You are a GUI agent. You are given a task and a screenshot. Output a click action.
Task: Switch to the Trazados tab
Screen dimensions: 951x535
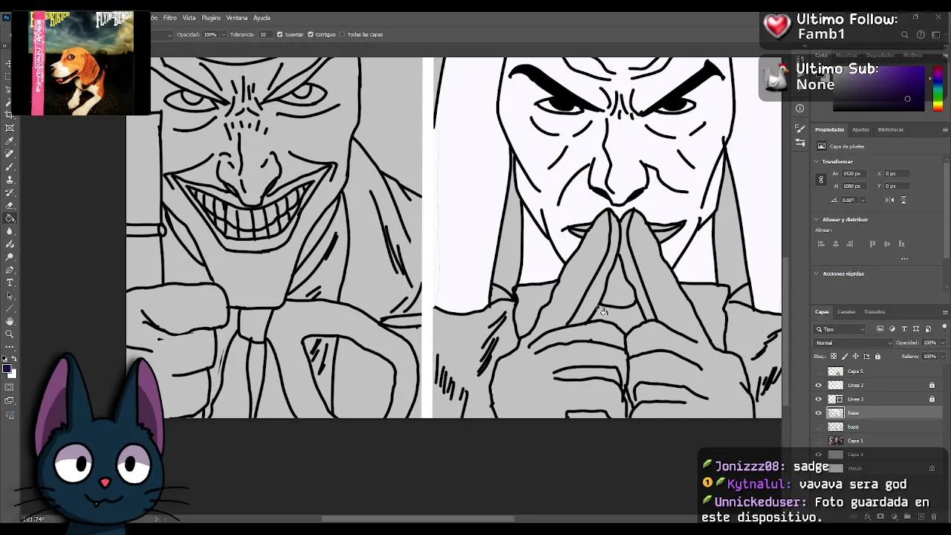[874, 312]
